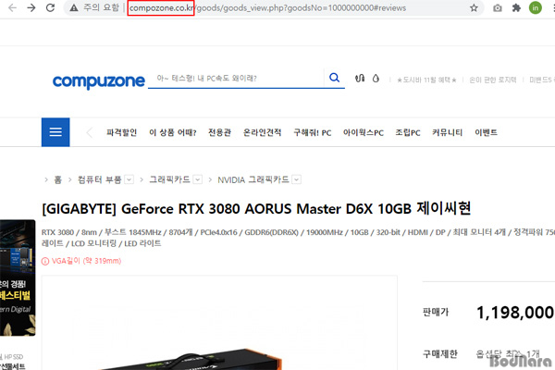Click the headset support icon
This screenshot has width=555, height=370.
pos(360,79)
